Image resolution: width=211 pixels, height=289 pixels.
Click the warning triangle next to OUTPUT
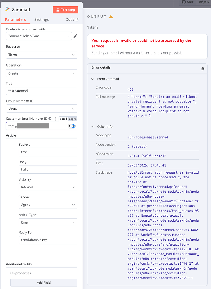pyautogui.click(x=110, y=16)
